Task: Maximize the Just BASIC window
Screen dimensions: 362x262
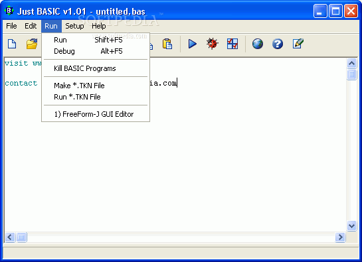Action: pos(335,11)
